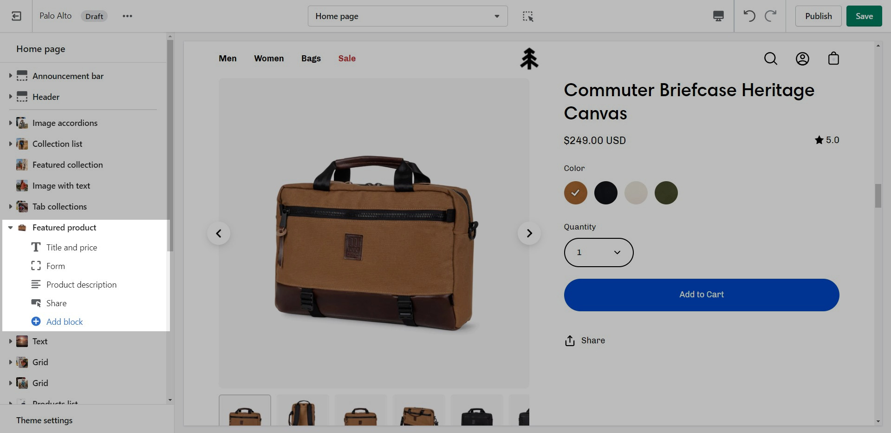Screen dimensions: 891x433
Task: Open the Sale menu item
Action: [x=346, y=59]
